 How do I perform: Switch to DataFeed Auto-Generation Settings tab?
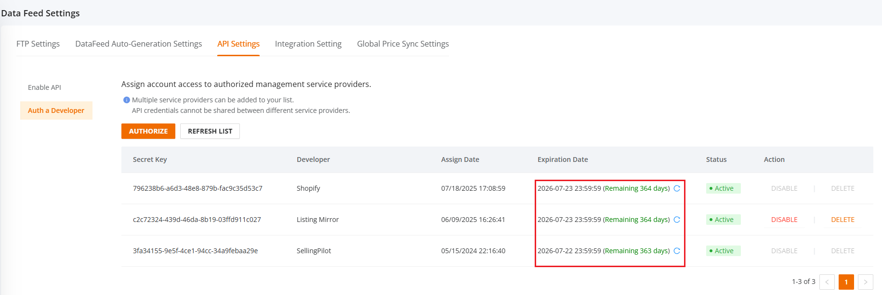point(139,44)
